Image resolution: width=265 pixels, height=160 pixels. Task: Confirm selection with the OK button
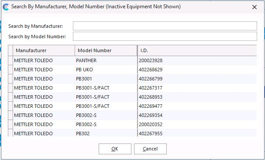point(115,149)
